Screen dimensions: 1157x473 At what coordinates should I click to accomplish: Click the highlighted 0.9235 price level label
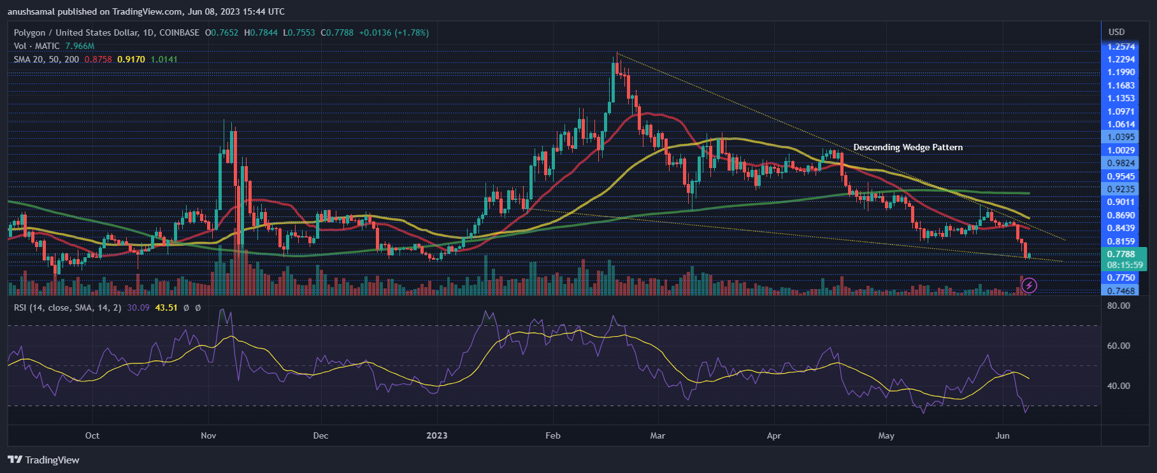click(1121, 189)
